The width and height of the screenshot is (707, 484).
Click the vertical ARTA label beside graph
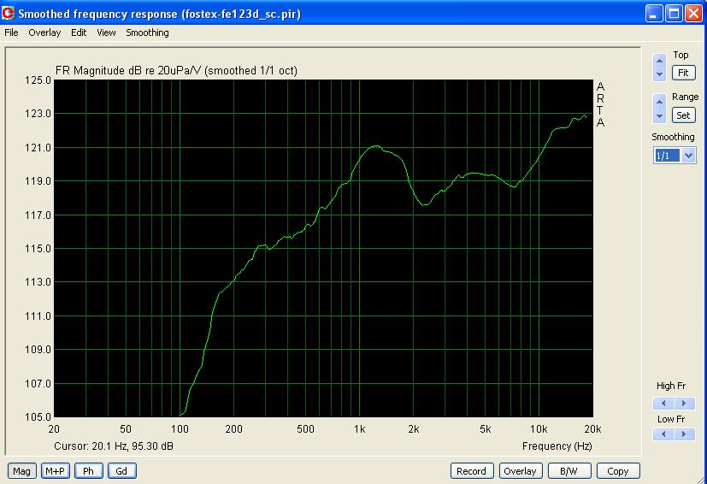click(600, 104)
